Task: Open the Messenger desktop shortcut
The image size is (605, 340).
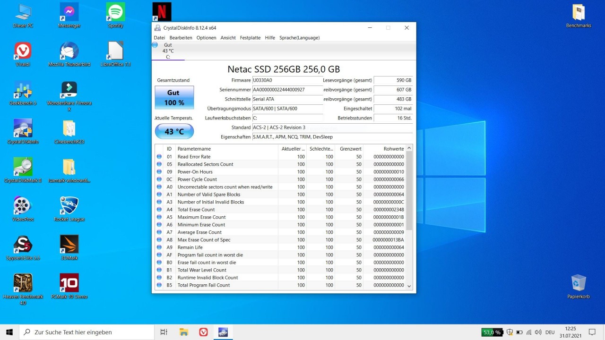Action: pos(69,16)
